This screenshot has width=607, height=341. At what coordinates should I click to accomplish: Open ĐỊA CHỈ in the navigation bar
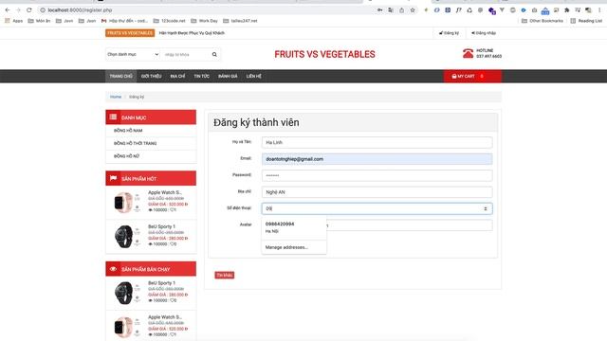(x=177, y=76)
